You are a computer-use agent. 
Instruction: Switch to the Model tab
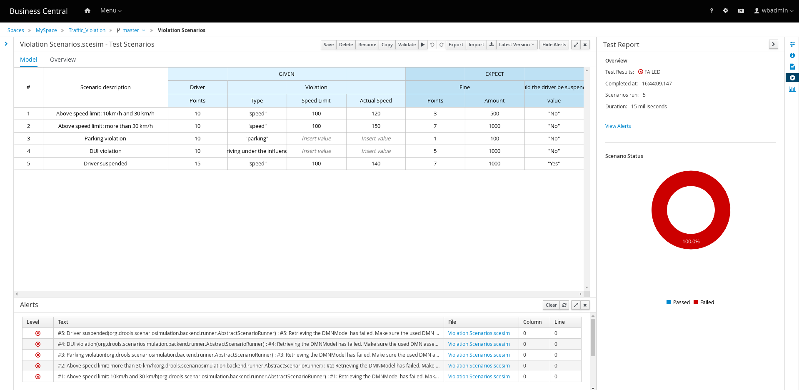29,60
